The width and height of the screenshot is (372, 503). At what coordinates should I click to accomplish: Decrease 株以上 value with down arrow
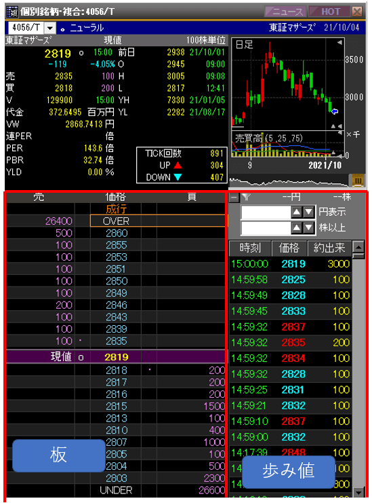308,228
